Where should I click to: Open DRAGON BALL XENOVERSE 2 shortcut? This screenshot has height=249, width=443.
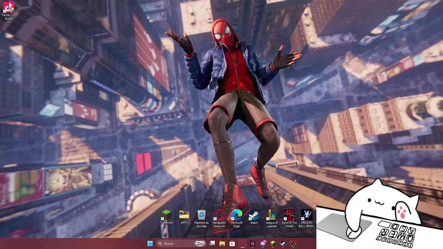[307, 219]
